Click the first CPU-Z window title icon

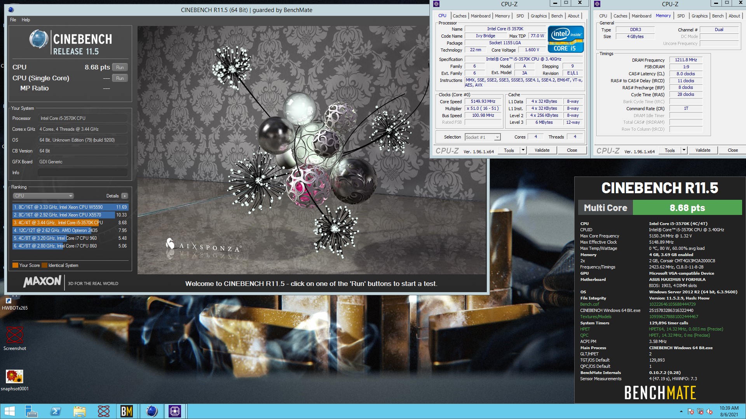click(x=436, y=4)
